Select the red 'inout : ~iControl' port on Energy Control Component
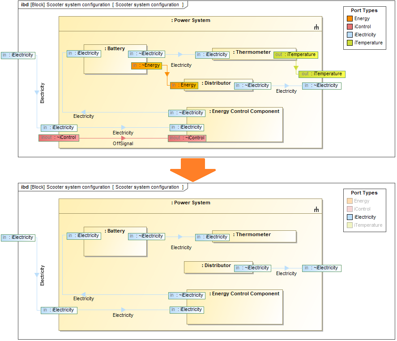The width and height of the screenshot is (397, 341). click(x=187, y=138)
